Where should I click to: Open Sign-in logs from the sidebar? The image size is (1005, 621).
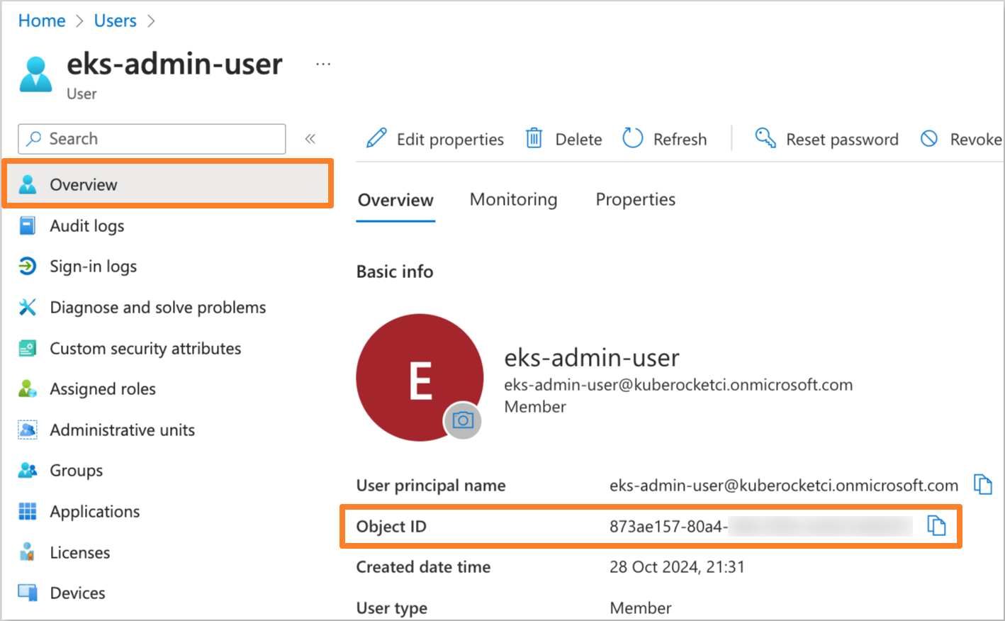[93, 267]
